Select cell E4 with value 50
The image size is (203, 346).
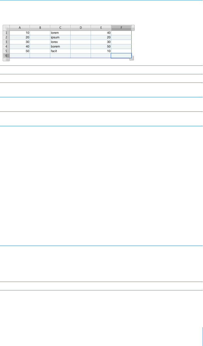(101, 47)
